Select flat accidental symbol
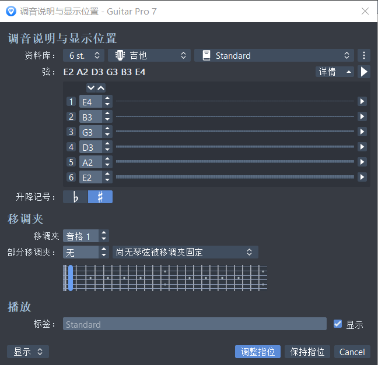The image size is (378, 365). pyautogui.click(x=75, y=197)
